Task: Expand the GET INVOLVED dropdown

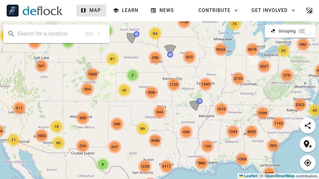Action: [273, 10]
